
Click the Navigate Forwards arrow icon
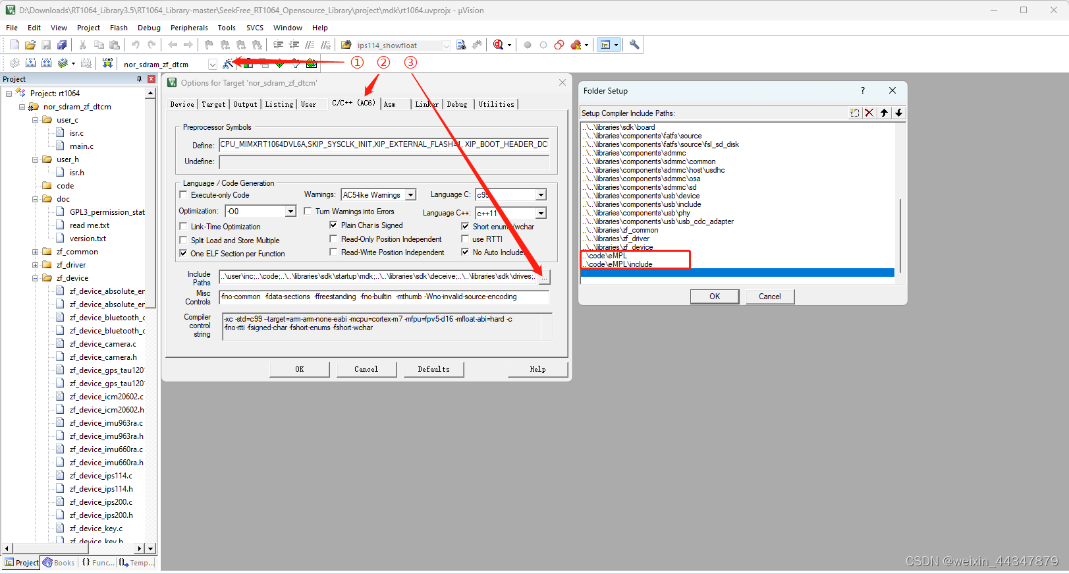pyautogui.click(x=188, y=45)
